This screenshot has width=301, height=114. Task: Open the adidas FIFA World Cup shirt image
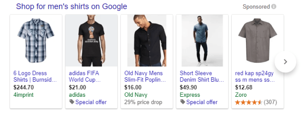[x=91, y=41]
